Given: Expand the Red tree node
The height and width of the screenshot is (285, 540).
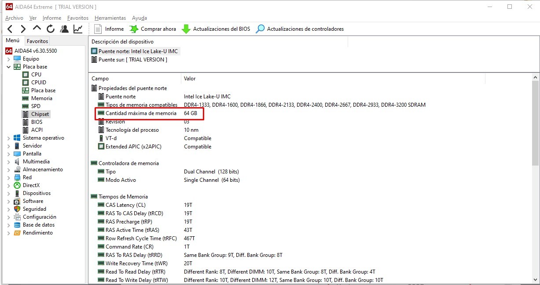Looking at the screenshot, I should 9,177.
